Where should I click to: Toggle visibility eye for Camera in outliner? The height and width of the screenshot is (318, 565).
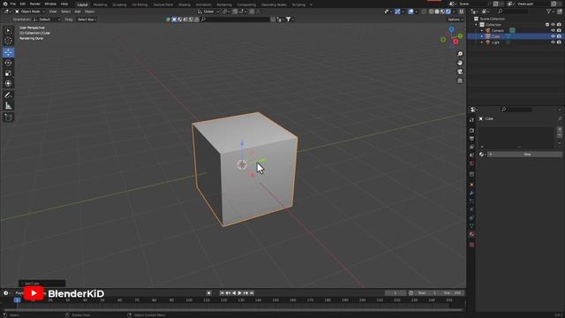point(553,30)
